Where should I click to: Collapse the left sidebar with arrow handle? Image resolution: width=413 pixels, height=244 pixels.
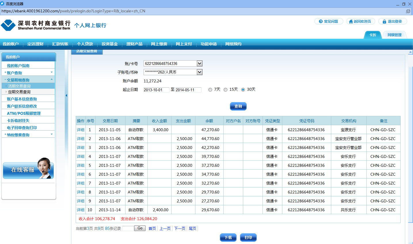click(x=66, y=96)
